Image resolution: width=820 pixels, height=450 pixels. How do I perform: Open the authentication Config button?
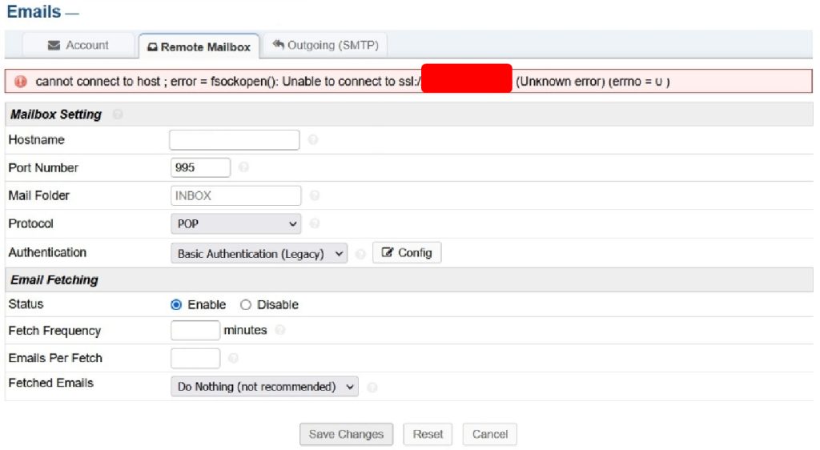[x=407, y=252]
